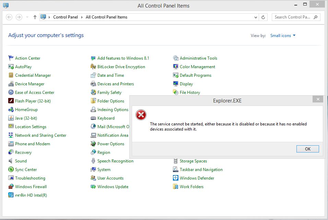Click the Network and Sharing Center icon
The height and width of the screenshot is (220, 328).
pyautogui.click(x=11, y=135)
